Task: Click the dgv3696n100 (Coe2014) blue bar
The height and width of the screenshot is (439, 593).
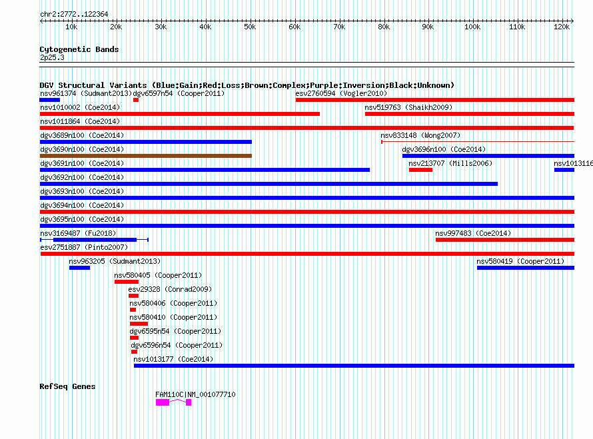Action: pos(488,156)
